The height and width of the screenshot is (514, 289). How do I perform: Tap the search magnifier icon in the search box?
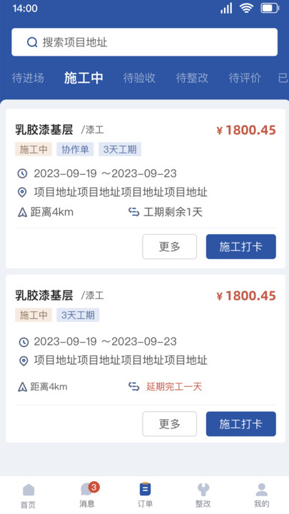(32, 42)
